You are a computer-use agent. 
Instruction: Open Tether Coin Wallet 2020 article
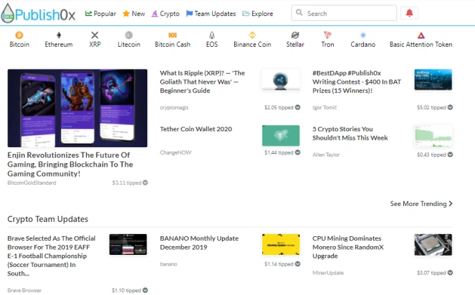click(x=196, y=129)
